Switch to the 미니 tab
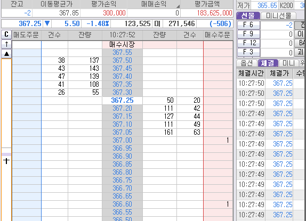Image resolution: width=306 pixels, height=221 pixels. (x=288, y=63)
